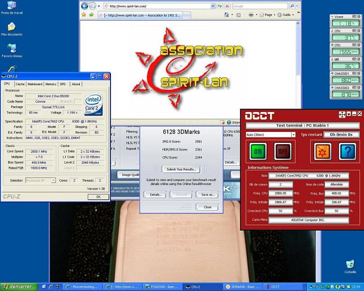Open OCCT help question mark icon

pos(347,152)
